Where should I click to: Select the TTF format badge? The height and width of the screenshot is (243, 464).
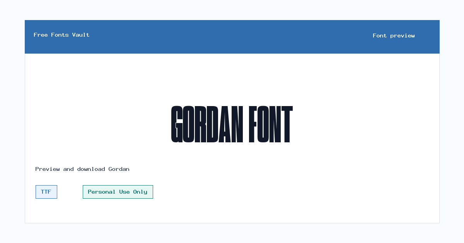[x=46, y=192]
